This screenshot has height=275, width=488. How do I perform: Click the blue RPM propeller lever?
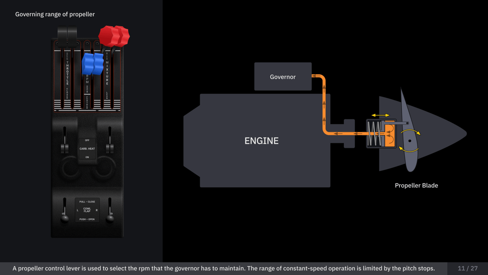coord(88,64)
